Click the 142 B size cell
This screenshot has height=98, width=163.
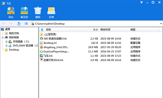[x=95, y=43]
